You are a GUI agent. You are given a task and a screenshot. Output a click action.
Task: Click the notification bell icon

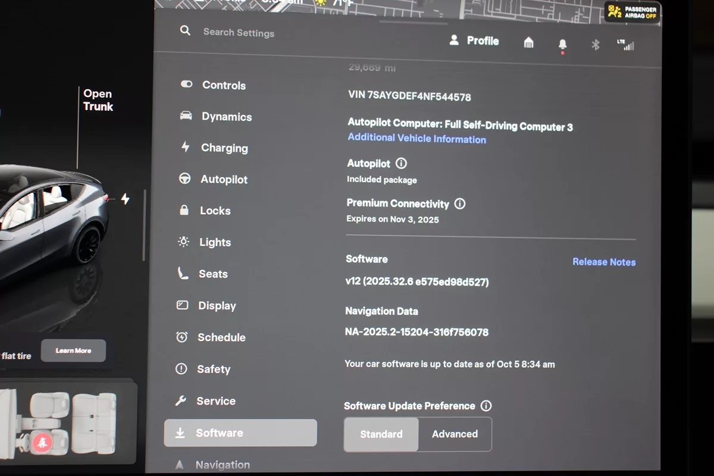[x=562, y=45]
